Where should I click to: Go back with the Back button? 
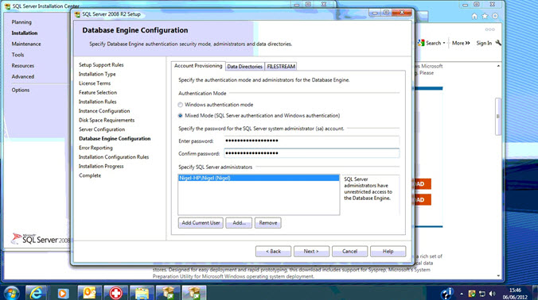[273, 251]
